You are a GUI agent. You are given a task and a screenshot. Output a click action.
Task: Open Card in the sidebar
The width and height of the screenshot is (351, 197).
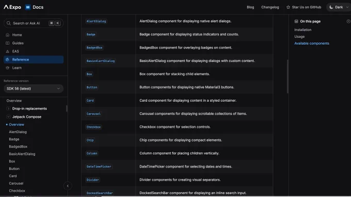click(13, 176)
